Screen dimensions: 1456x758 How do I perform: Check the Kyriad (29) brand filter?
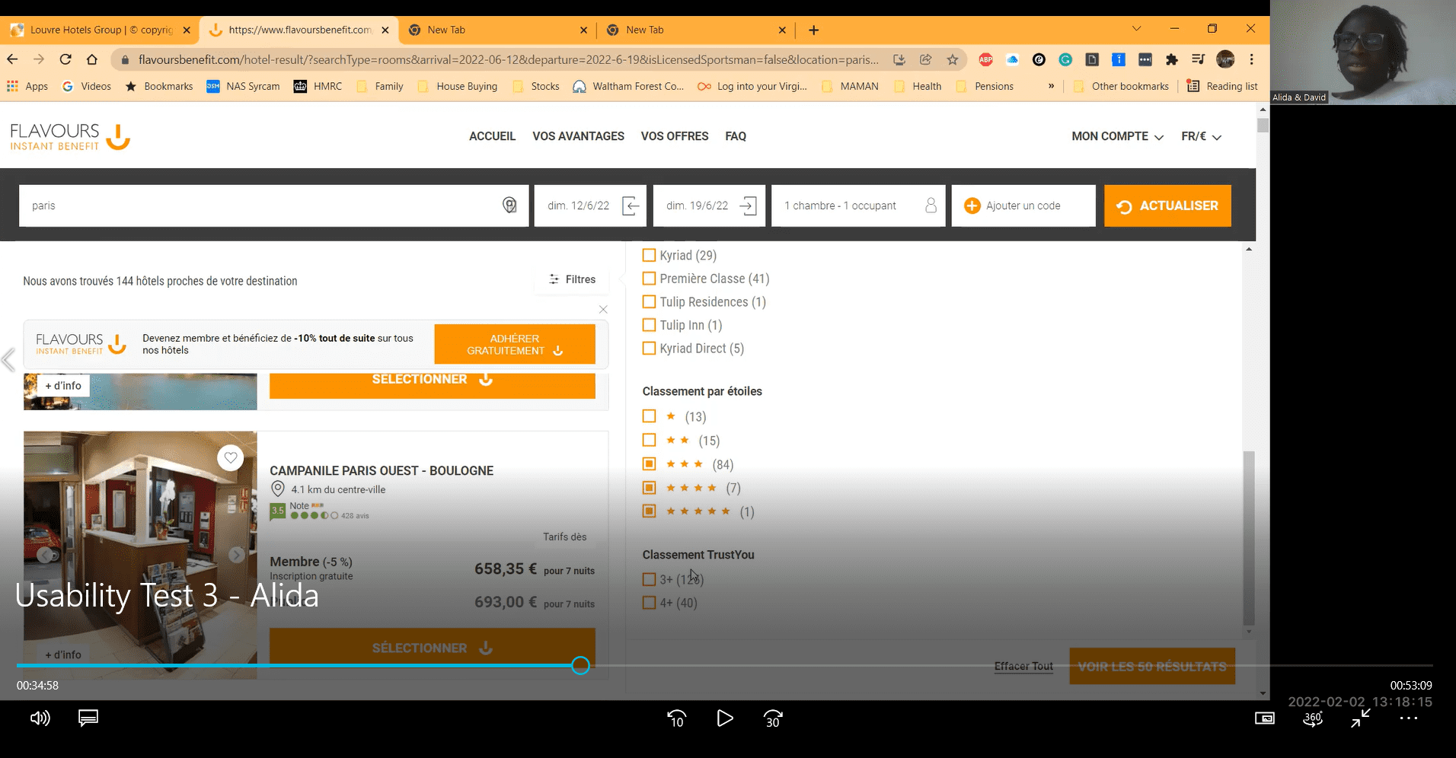pos(649,255)
